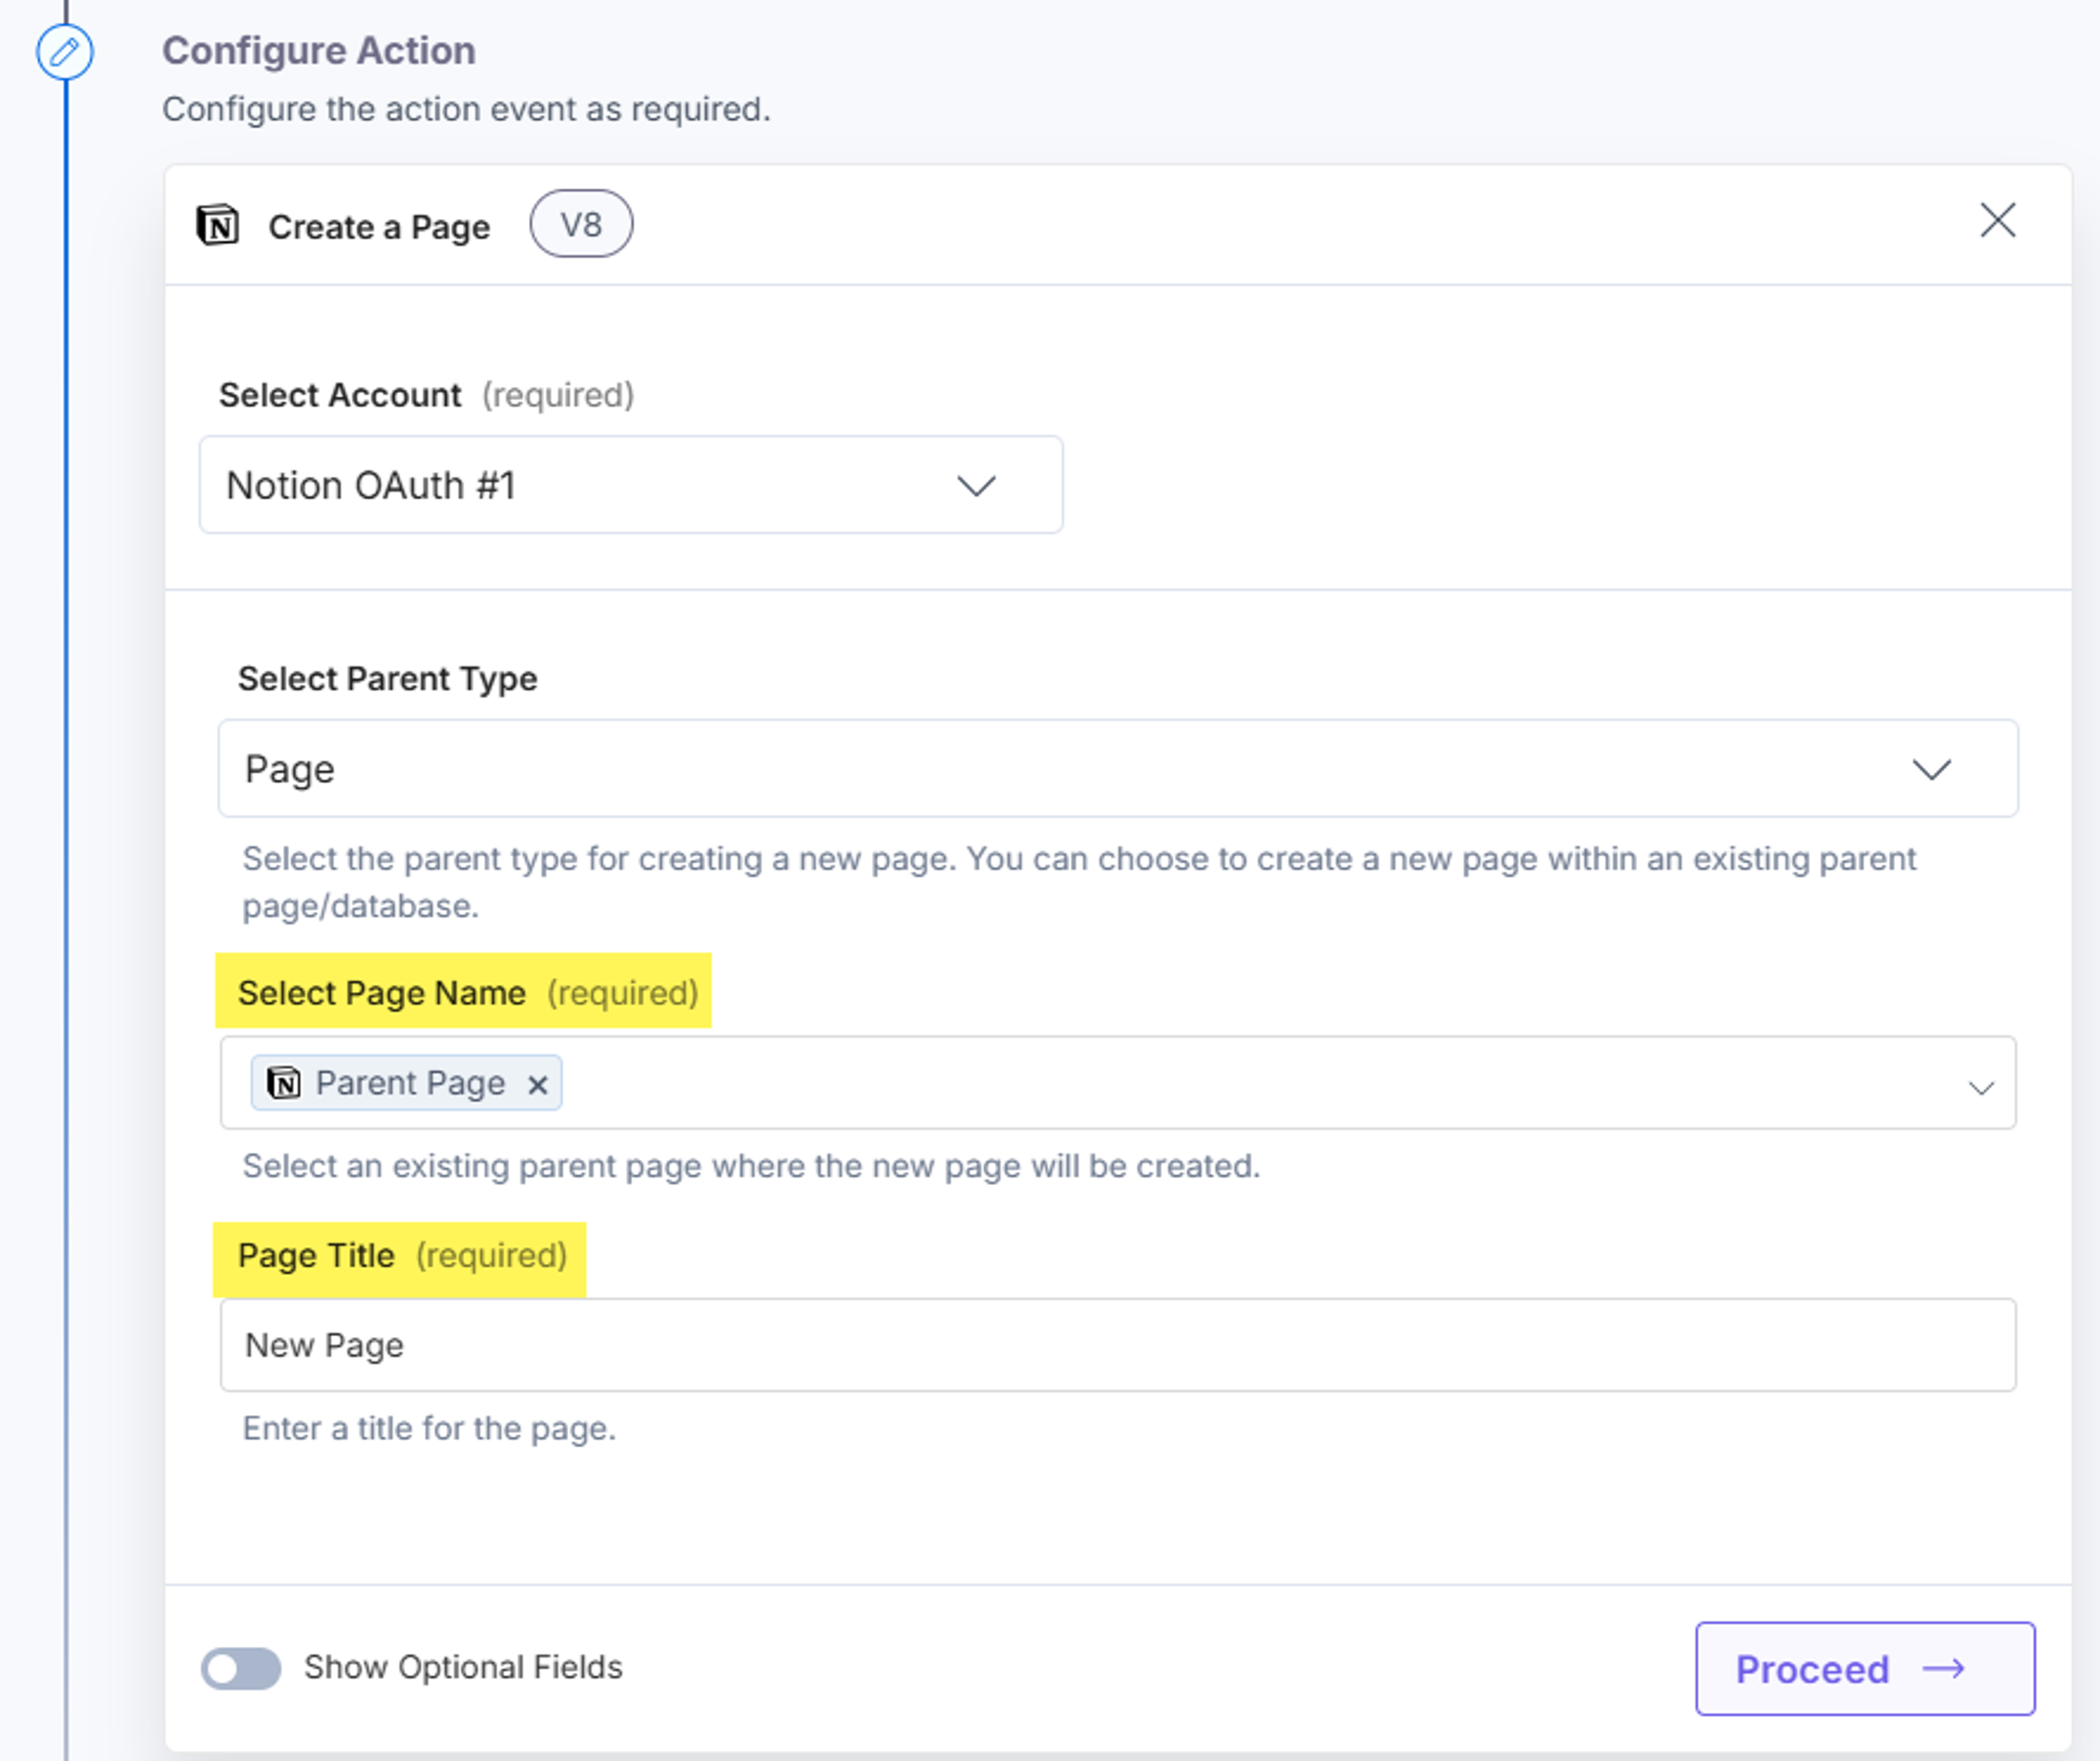Click the pencil edit step icon
The image size is (2100, 1761).
(x=65, y=52)
